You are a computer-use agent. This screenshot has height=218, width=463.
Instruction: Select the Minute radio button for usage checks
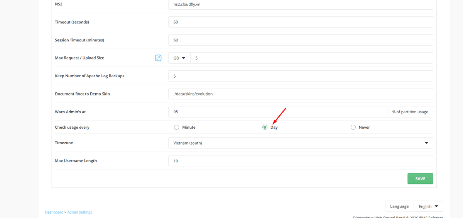(177, 127)
